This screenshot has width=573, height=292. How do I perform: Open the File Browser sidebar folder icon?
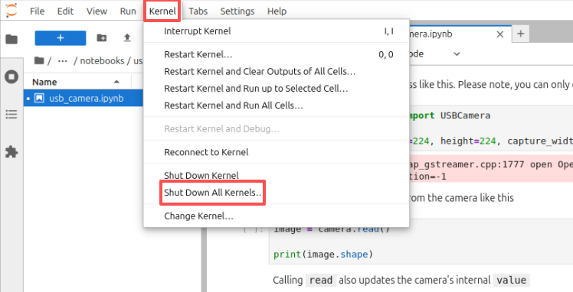[x=11, y=39]
